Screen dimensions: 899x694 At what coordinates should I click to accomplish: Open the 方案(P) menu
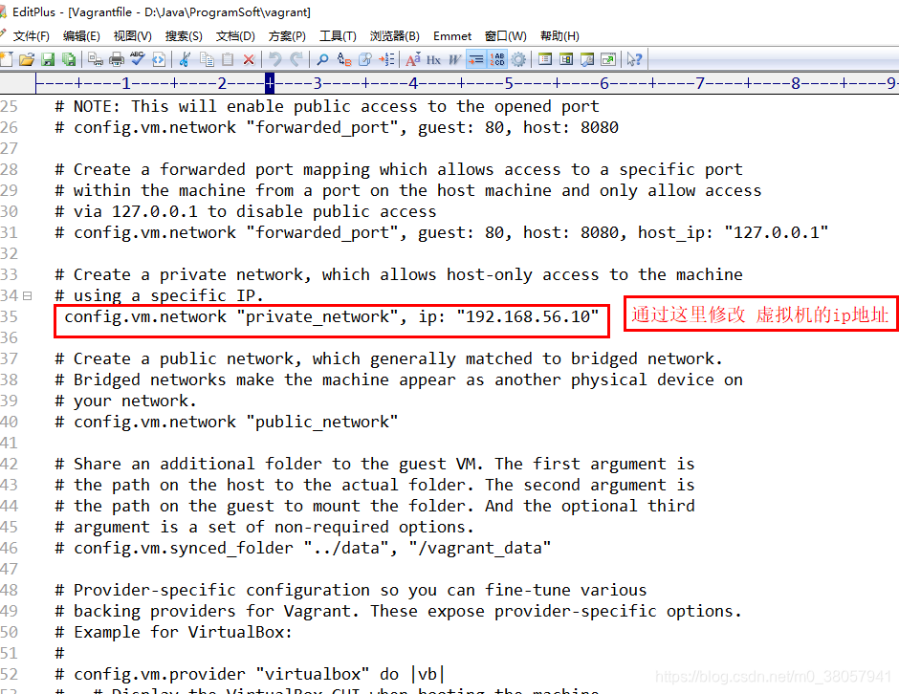click(287, 36)
